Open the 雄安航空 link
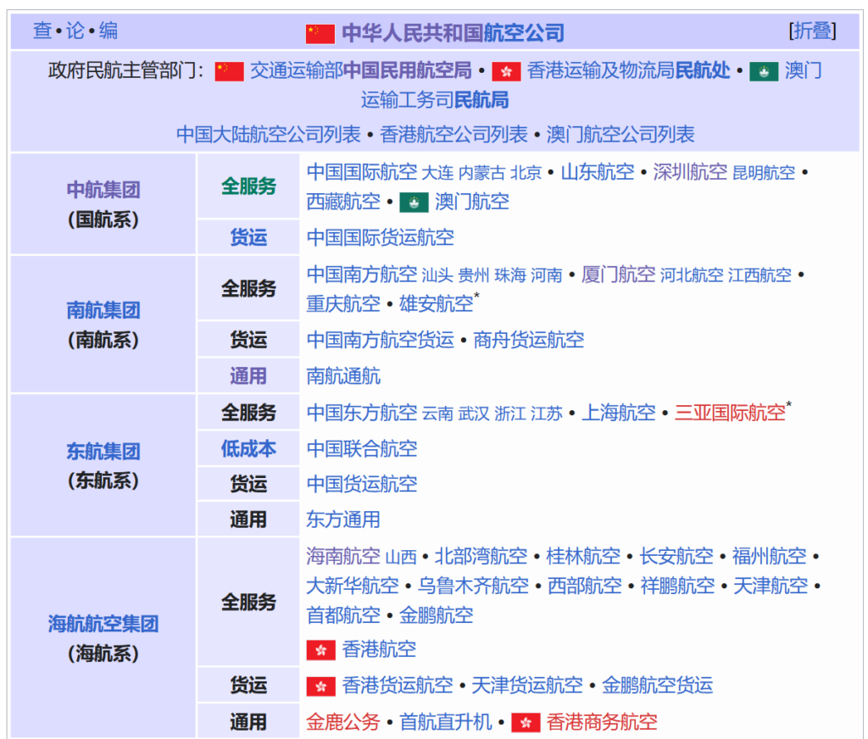868x739 pixels. point(437,304)
